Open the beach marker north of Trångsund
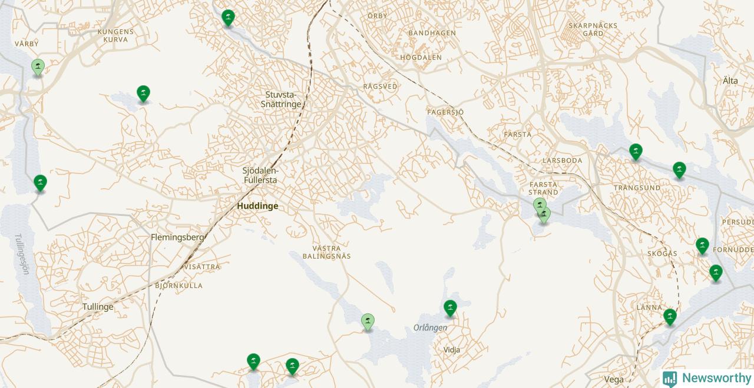Screen dimensions: 754x388 (636, 152)
